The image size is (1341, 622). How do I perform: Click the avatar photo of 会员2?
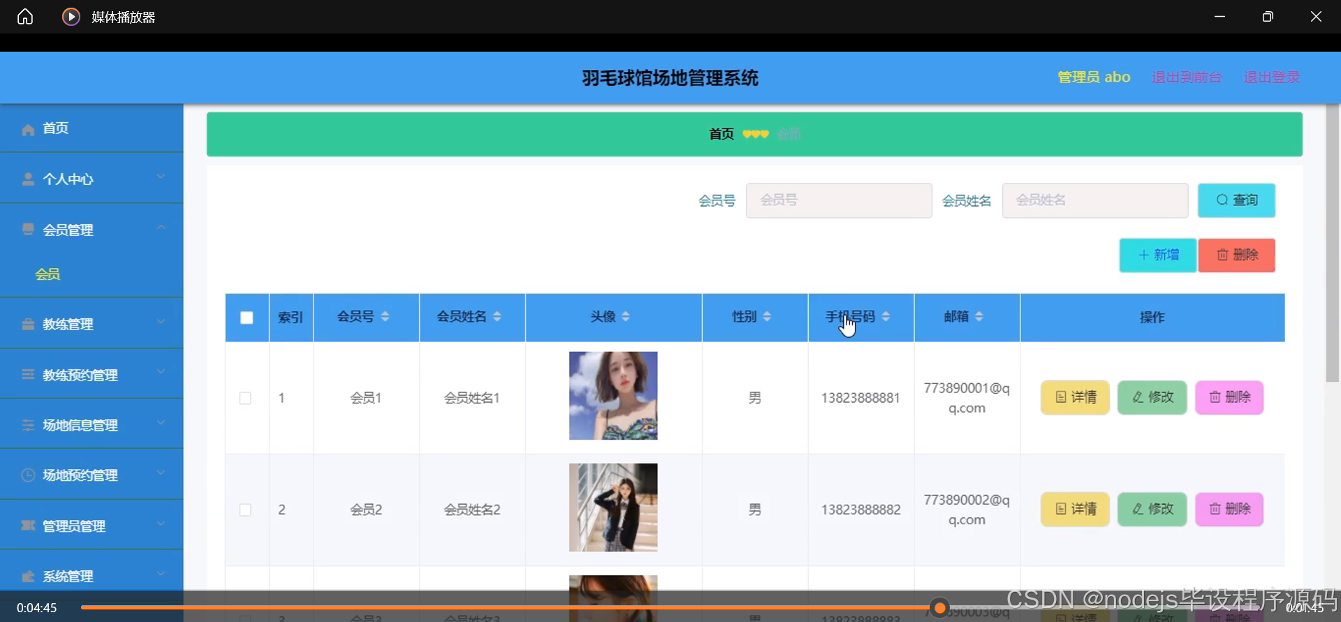(613, 508)
